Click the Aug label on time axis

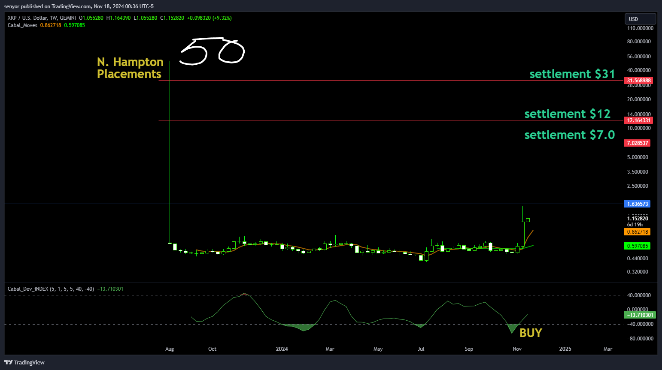(x=170, y=349)
